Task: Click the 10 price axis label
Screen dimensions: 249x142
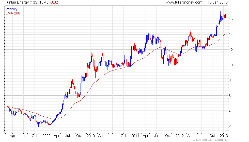Action: click(x=231, y=65)
